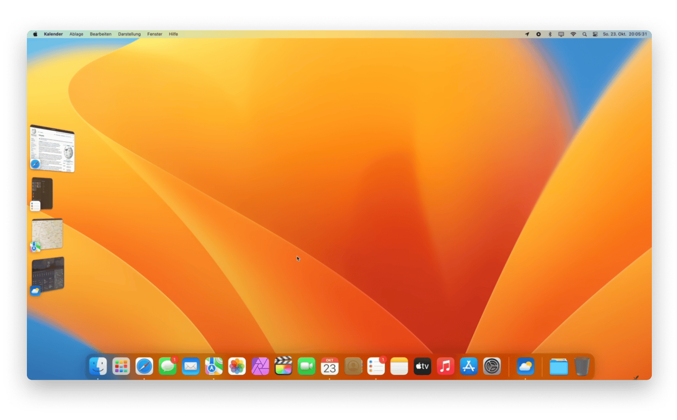677x420 pixels.
Task: Open Bluetooth menu bar icon
Action: pos(550,34)
